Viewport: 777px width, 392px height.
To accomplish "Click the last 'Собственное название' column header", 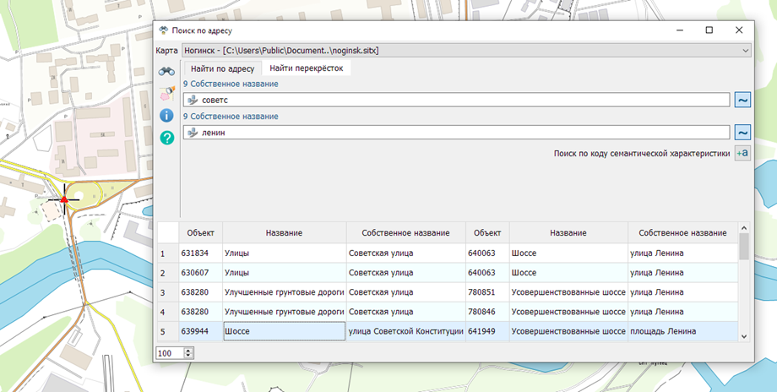I will tap(682, 232).
